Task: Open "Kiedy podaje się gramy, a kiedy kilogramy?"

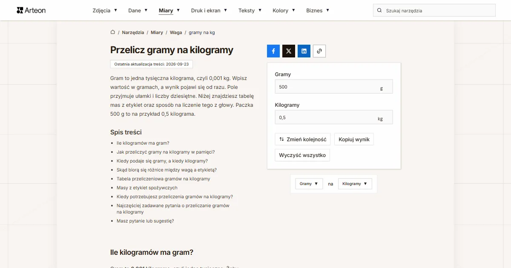Action: click(x=162, y=161)
